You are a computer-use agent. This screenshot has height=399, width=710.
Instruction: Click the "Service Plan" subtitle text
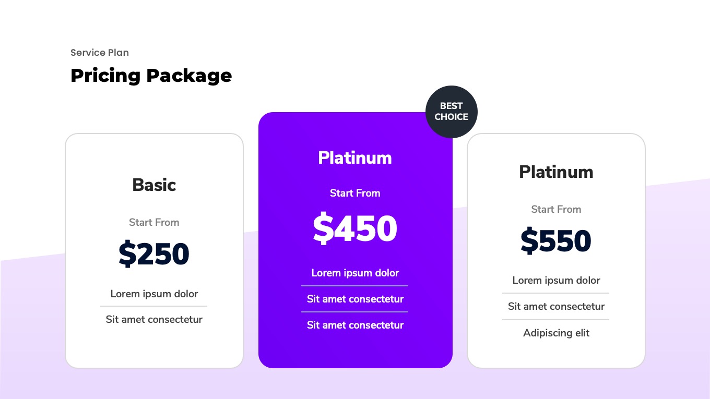(100, 53)
